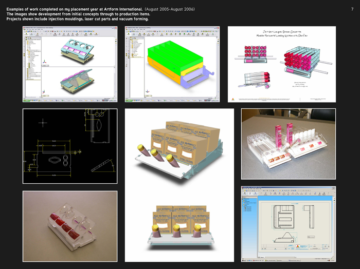This screenshot has width=360, height=269.
Task: Click the small orange logo on the concept sheet
Action: (x=232, y=99)
